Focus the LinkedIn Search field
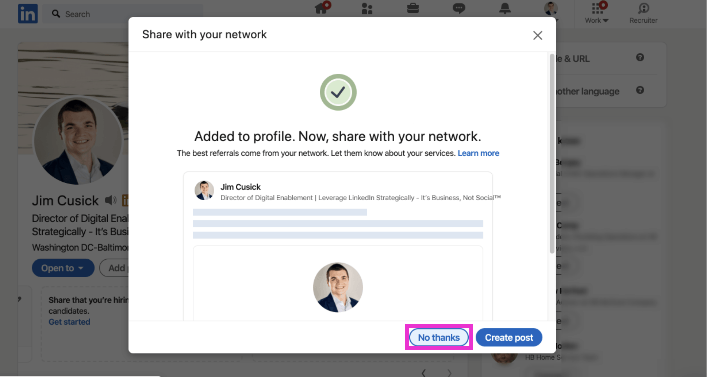Image resolution: width=707 pixels, height=377 pixels. tap(123, 14)
